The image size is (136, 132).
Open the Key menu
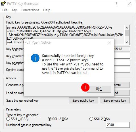[14, 10]
